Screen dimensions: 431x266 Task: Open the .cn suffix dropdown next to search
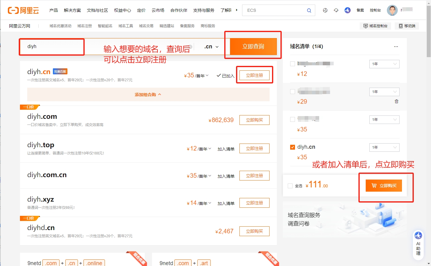pos(210,46)
